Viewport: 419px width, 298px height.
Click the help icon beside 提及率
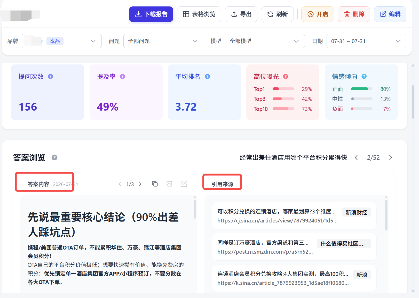pos(122,76)
